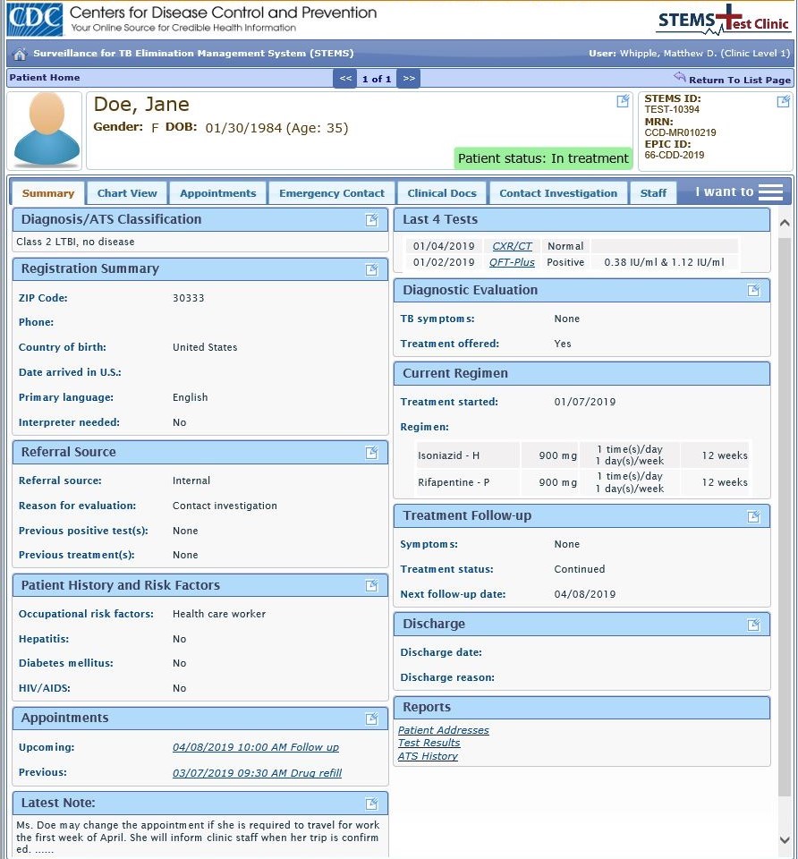Click Return To List Page link

(739, 80)
